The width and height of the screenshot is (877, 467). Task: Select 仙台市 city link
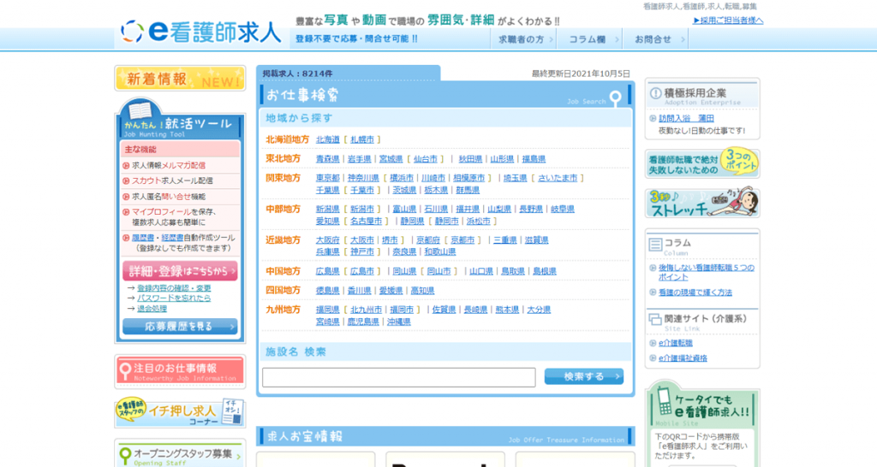coord(425,159)
